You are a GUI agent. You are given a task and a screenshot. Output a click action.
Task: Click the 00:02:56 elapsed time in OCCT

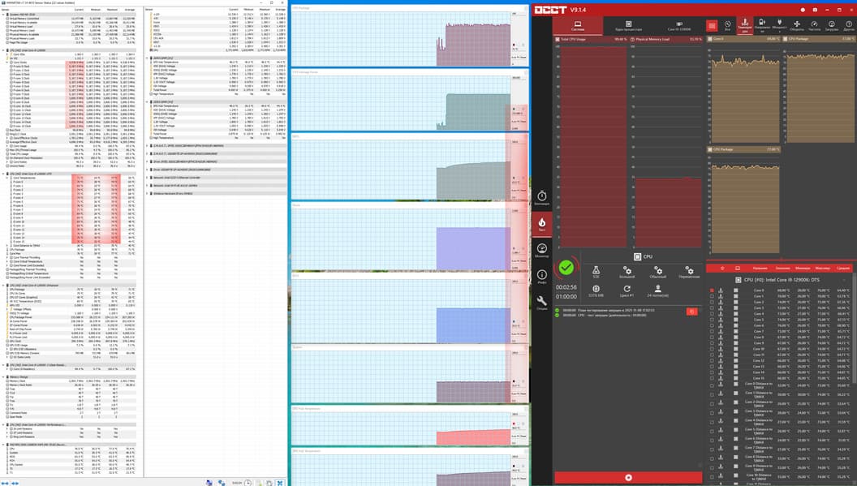click(566, 287)
